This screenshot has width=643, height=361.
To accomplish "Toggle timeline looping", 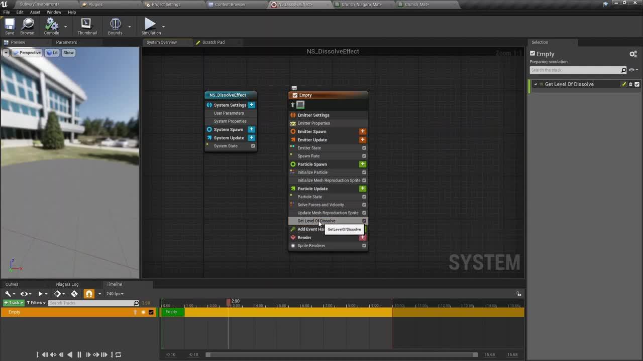I will (118, 354).
